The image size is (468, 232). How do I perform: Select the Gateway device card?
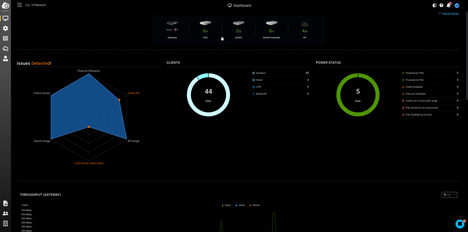coord(172,29)
